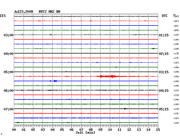Select the 04:00 local time label
The height and width of the screenshot is (137, 180).
pos(9,54)
